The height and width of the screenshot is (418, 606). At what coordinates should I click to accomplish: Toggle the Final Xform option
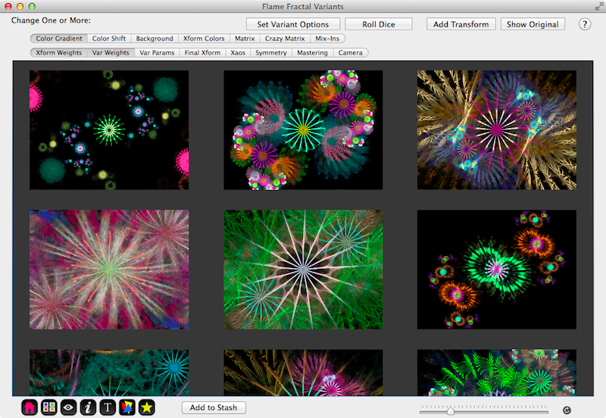[x=202, y=53]
